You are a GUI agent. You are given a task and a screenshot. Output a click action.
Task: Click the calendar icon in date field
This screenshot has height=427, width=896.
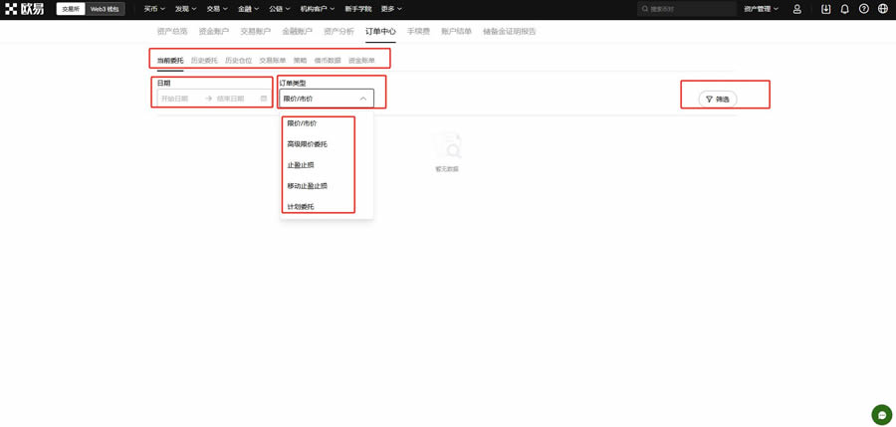tap(264, 99)
